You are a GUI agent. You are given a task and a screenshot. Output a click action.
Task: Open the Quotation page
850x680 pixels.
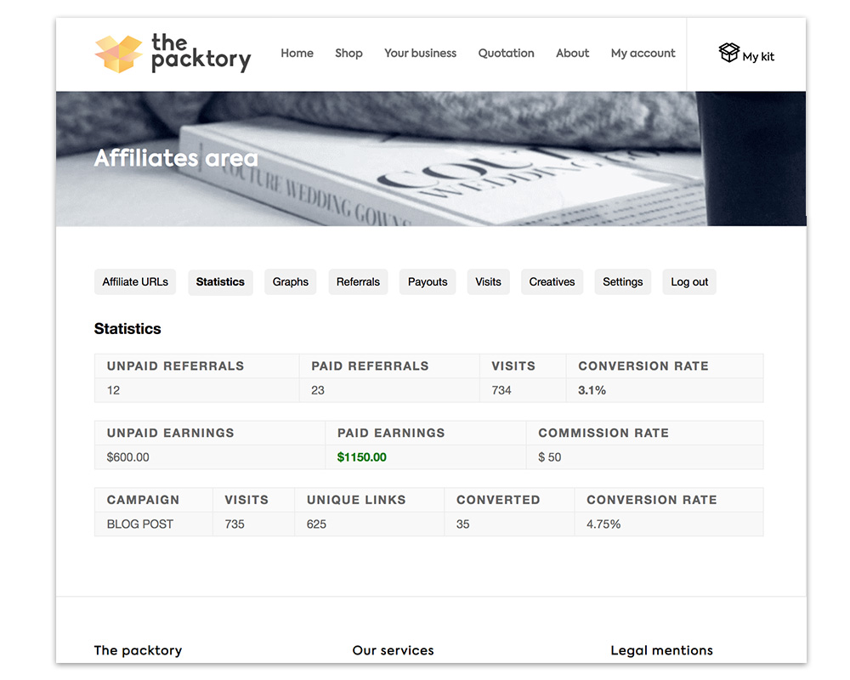(x=506, y=54)
